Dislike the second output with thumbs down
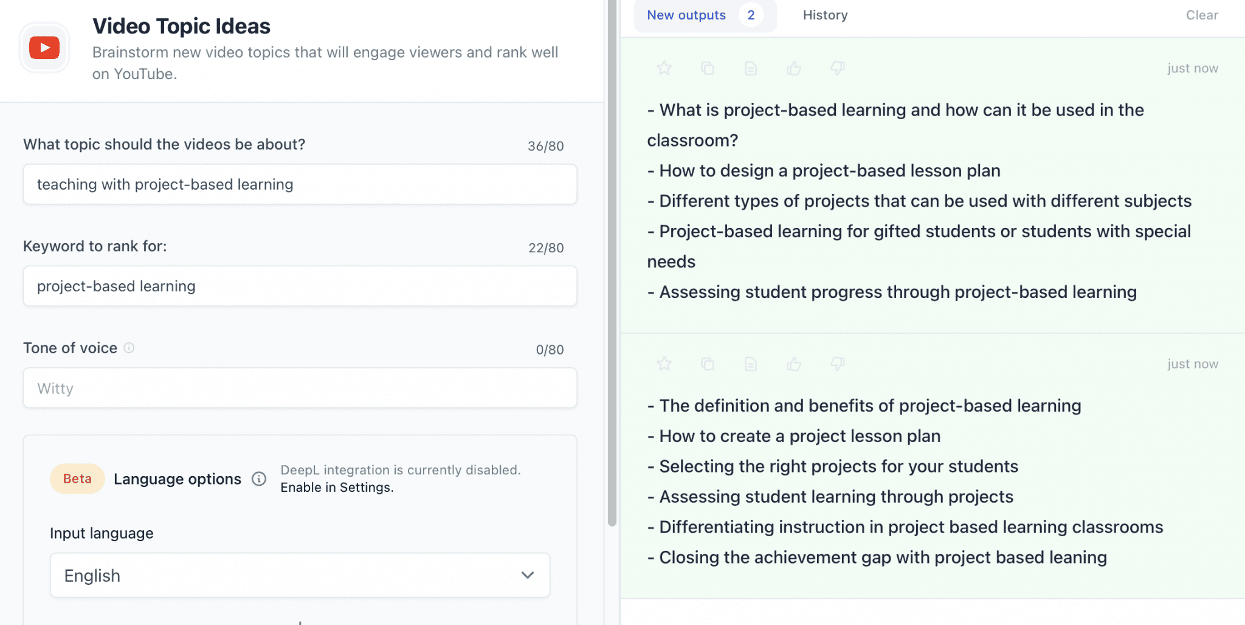 click(x=838, y=364)
